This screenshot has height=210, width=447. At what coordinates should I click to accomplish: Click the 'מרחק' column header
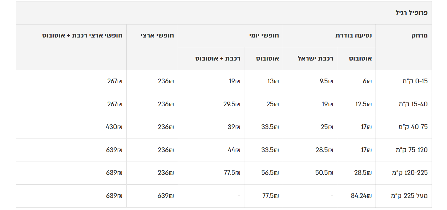pyautogui.click(x=419, y=35)
